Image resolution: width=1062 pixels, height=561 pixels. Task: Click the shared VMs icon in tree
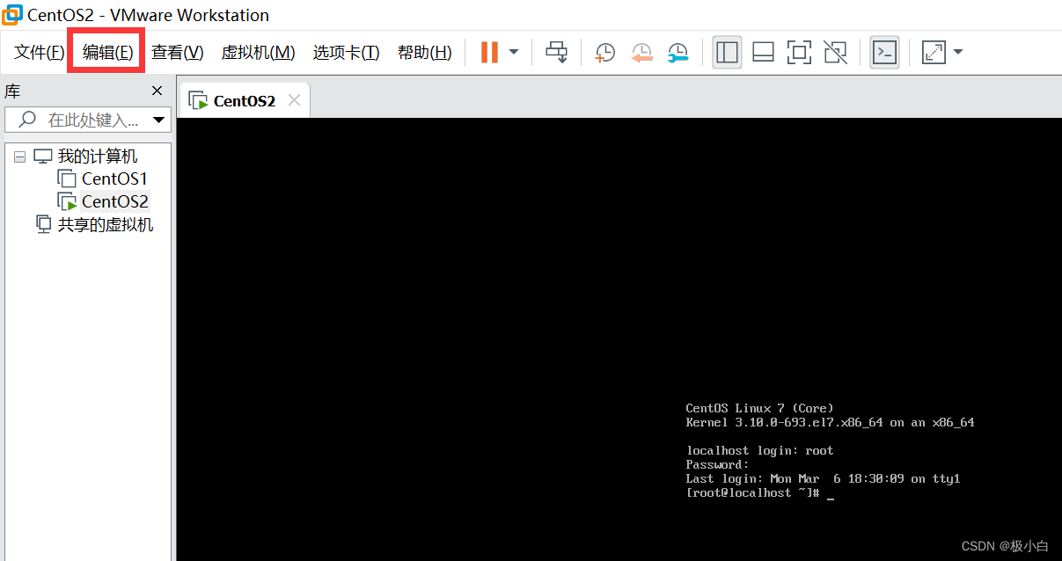click(44, 224)
